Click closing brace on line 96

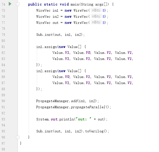point(29,137)
